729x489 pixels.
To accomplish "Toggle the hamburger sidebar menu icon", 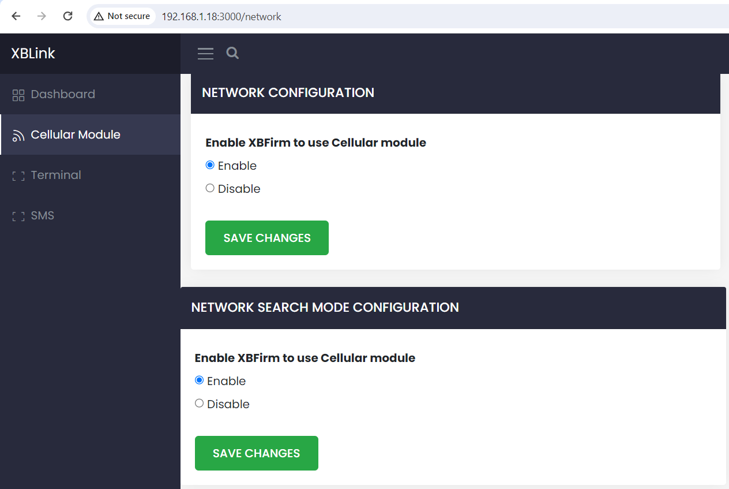I will (x=205, y=54).
